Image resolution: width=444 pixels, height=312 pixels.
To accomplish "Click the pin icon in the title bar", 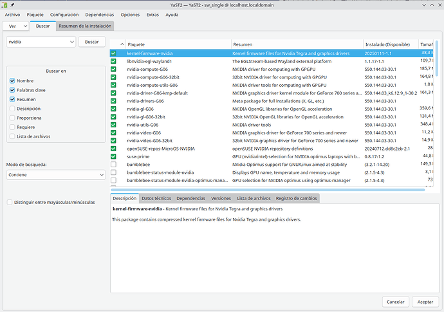I will (x=12, y=5).
